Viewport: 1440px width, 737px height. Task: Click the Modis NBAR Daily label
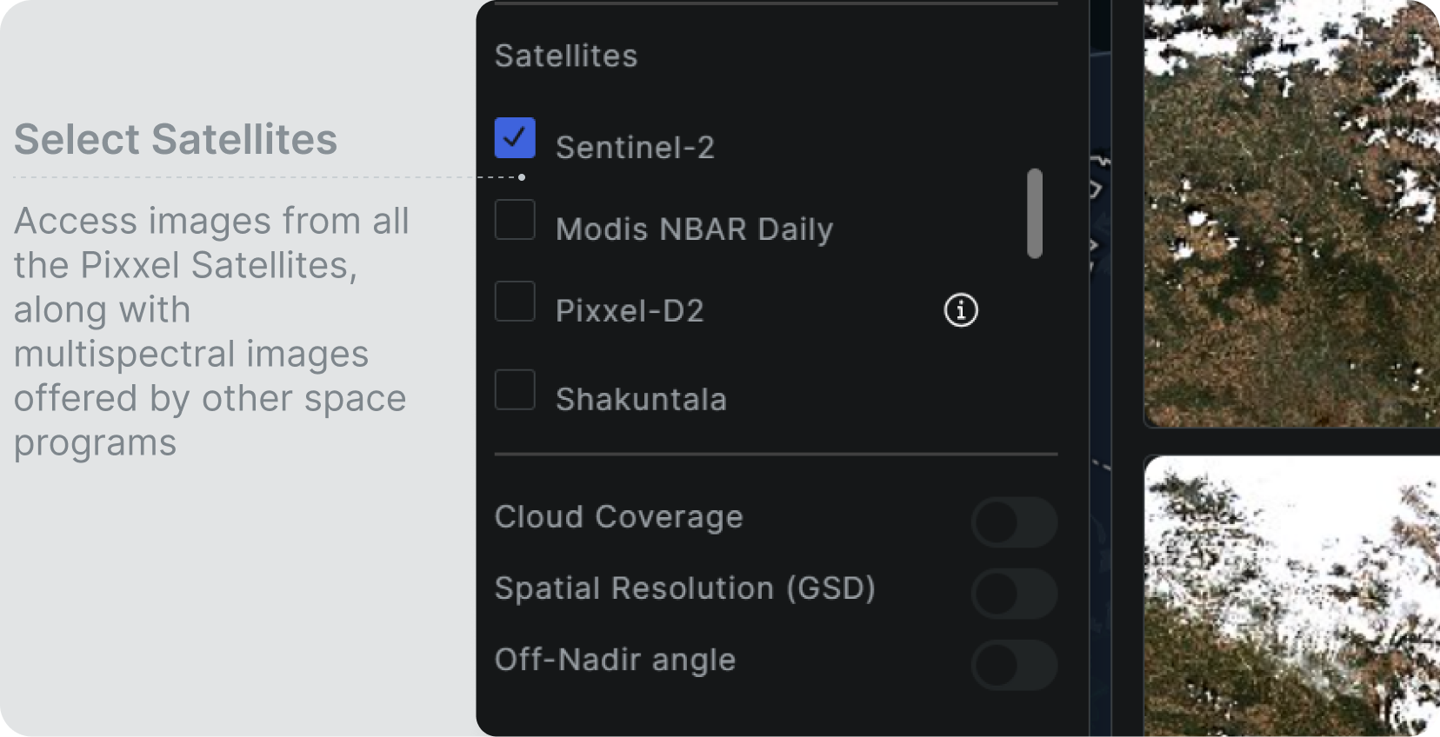click(694, 229)
